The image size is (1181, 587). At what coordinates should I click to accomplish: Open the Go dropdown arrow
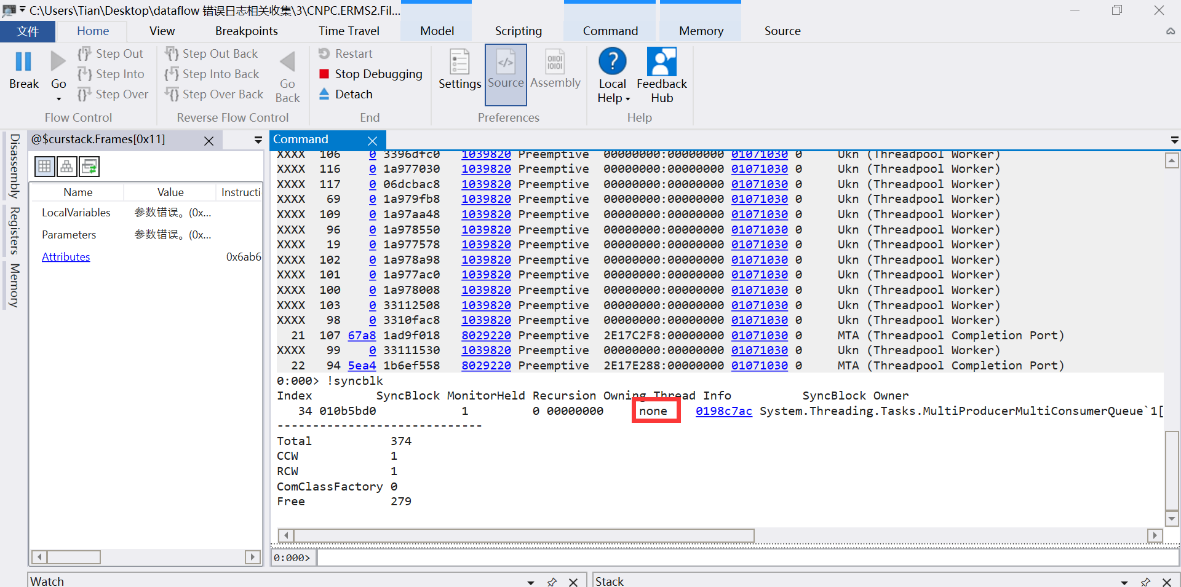(59, 99)
